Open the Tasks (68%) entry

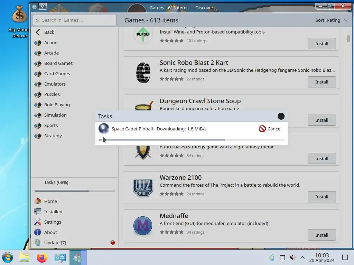[56, 182]
